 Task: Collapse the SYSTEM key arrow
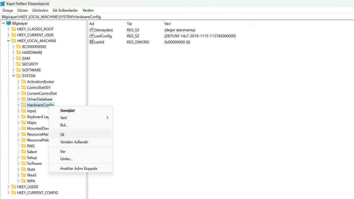click(13, 76)
